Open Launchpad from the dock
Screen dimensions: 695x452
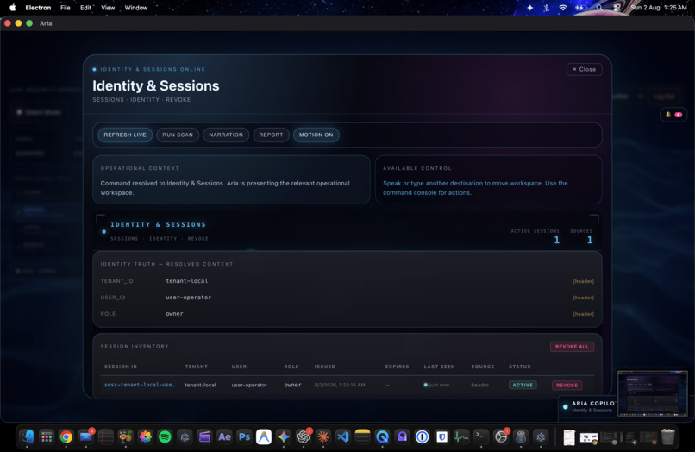coord(47,437)
